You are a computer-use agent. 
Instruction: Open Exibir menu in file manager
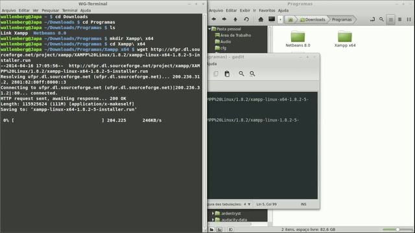(245, 10)
